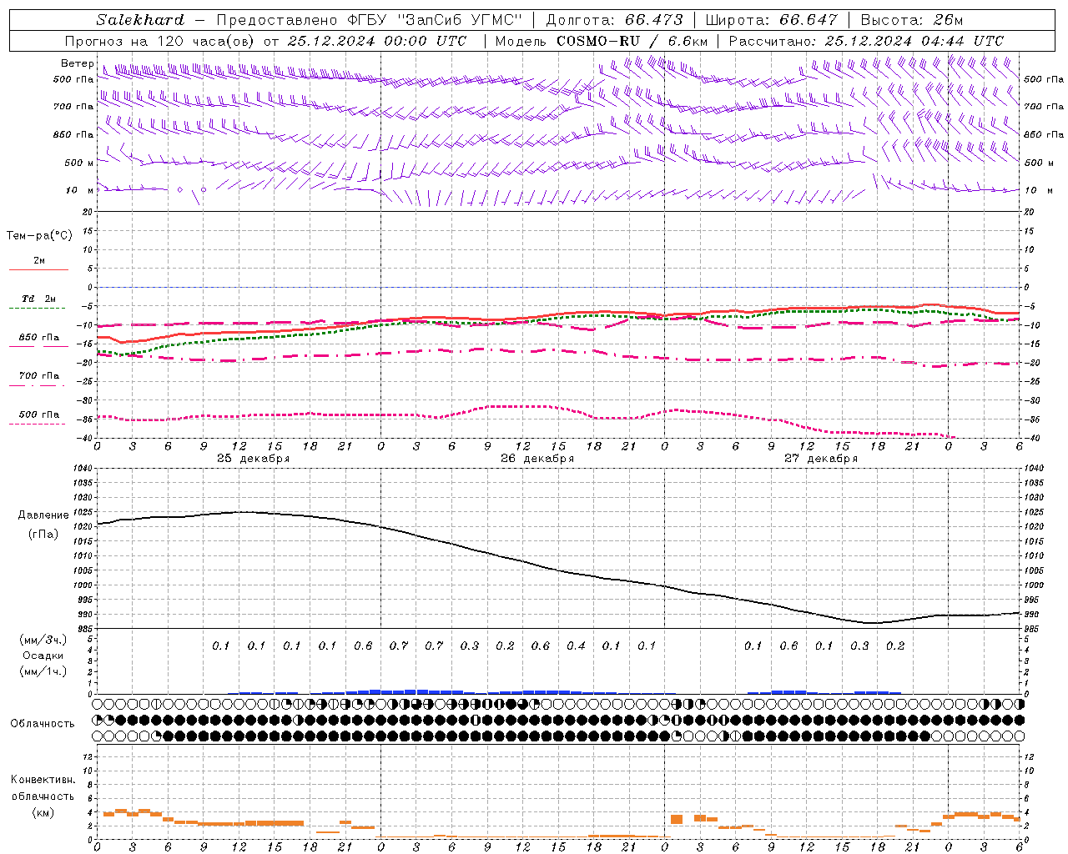The image size is (1068, 854).
Task: Click solid line sample under '2м' legend
Action: tap(38, 270)
